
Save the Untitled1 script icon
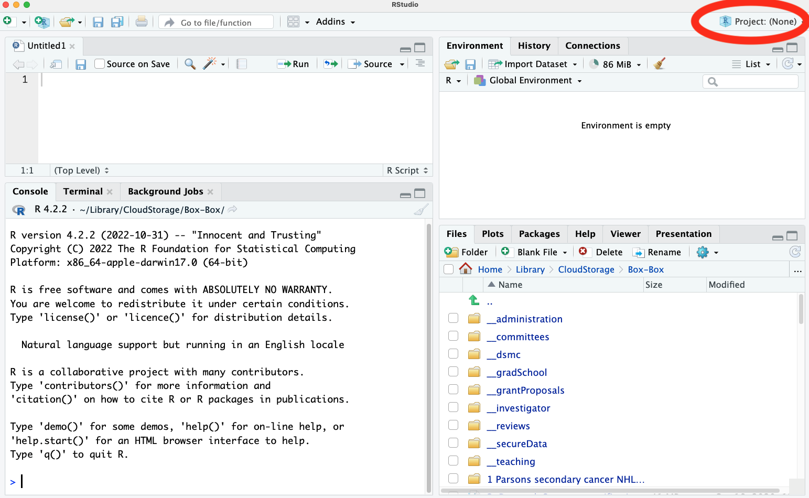(x=80, y=64)
